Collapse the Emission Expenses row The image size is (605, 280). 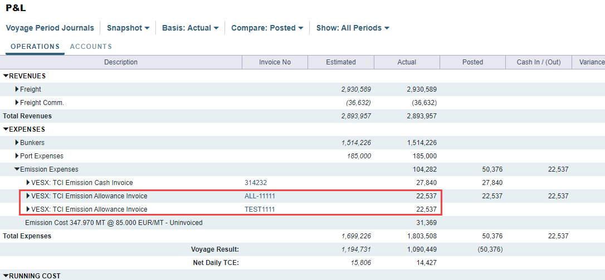17,169
